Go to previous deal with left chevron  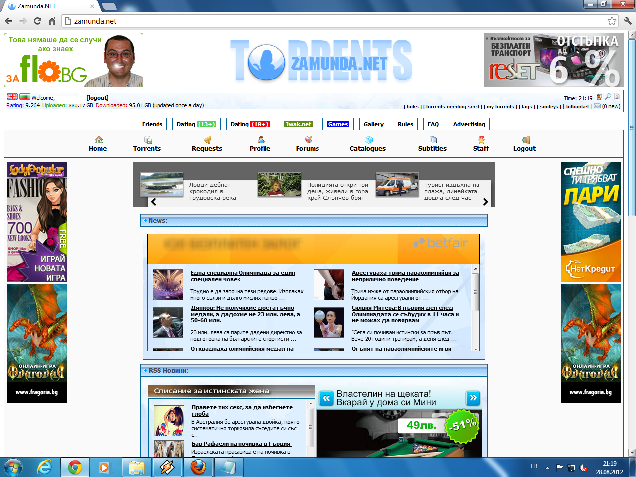[326, 398]
